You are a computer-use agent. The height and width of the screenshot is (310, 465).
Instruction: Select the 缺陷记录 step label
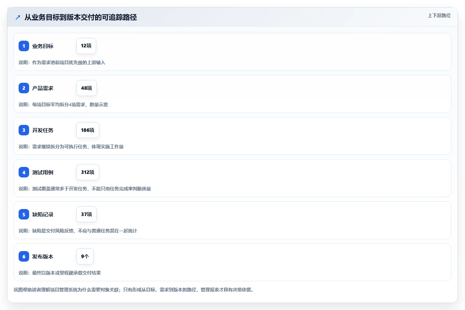(43, 214)
